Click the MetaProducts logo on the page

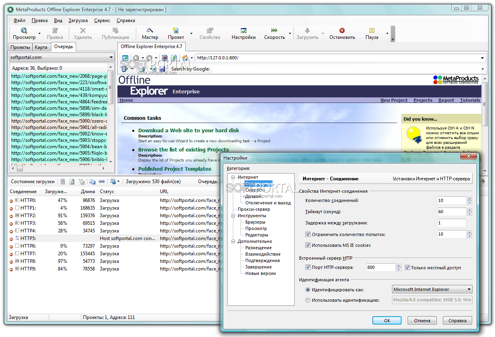[x=456, y=80]
